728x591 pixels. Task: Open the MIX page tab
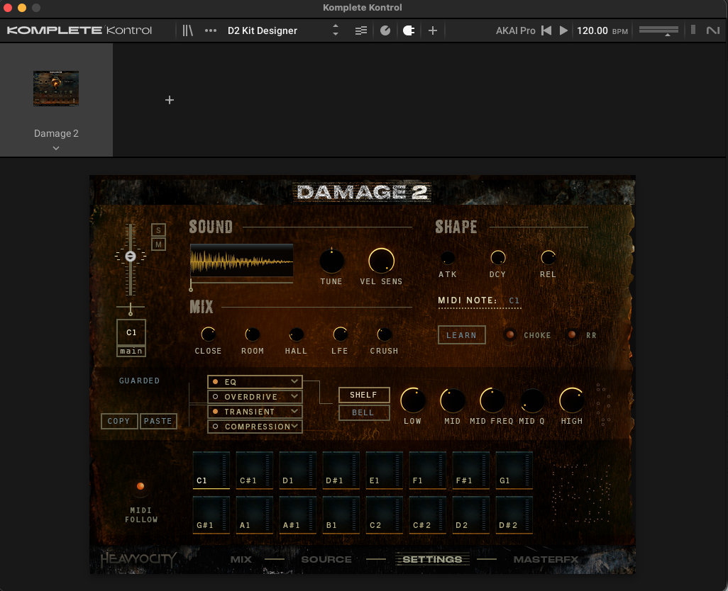241,559
